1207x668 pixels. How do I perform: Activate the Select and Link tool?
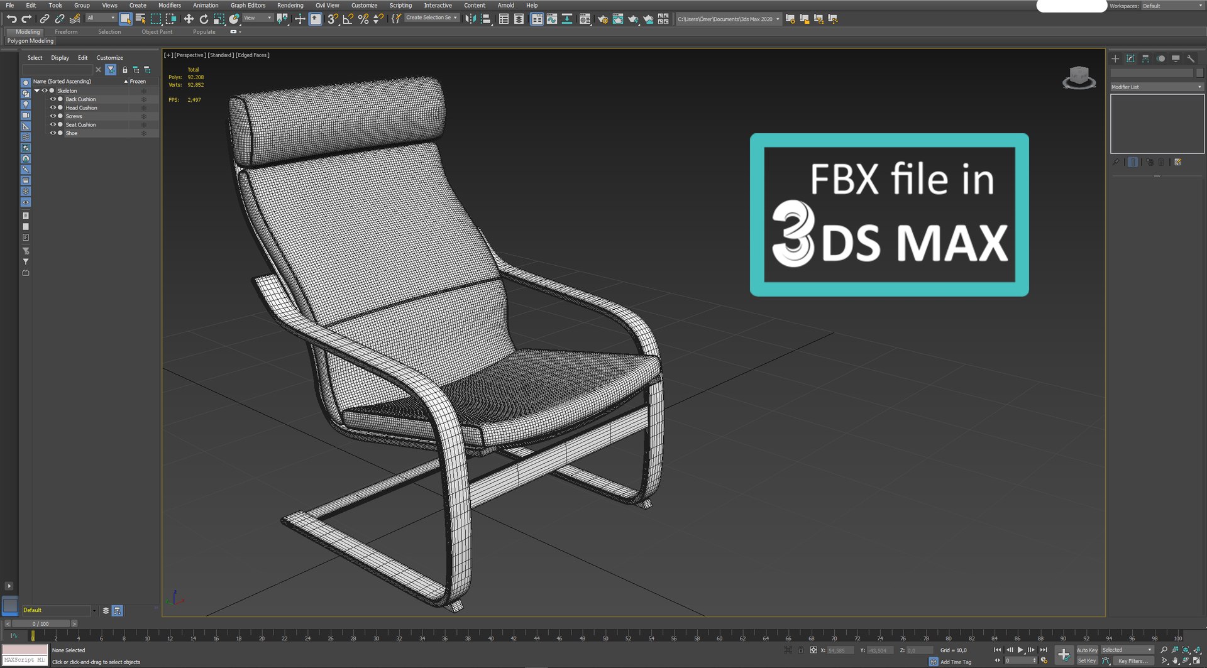point(45,19)
